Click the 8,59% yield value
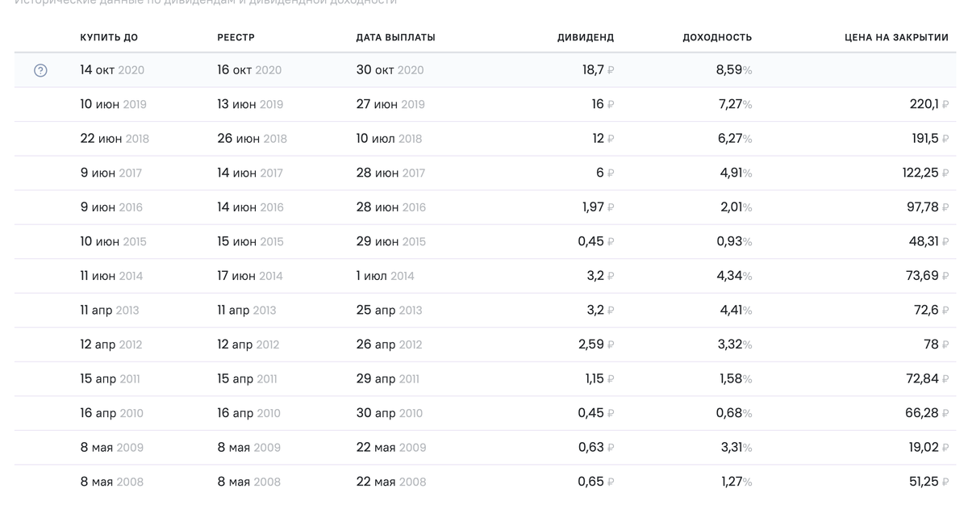968x522 pixels. (x=733, y=70)
